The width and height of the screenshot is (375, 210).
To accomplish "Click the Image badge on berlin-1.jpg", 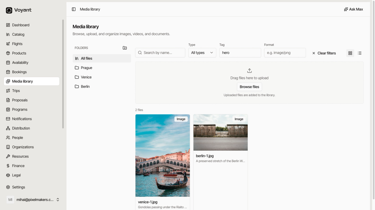I will (239, 119).
